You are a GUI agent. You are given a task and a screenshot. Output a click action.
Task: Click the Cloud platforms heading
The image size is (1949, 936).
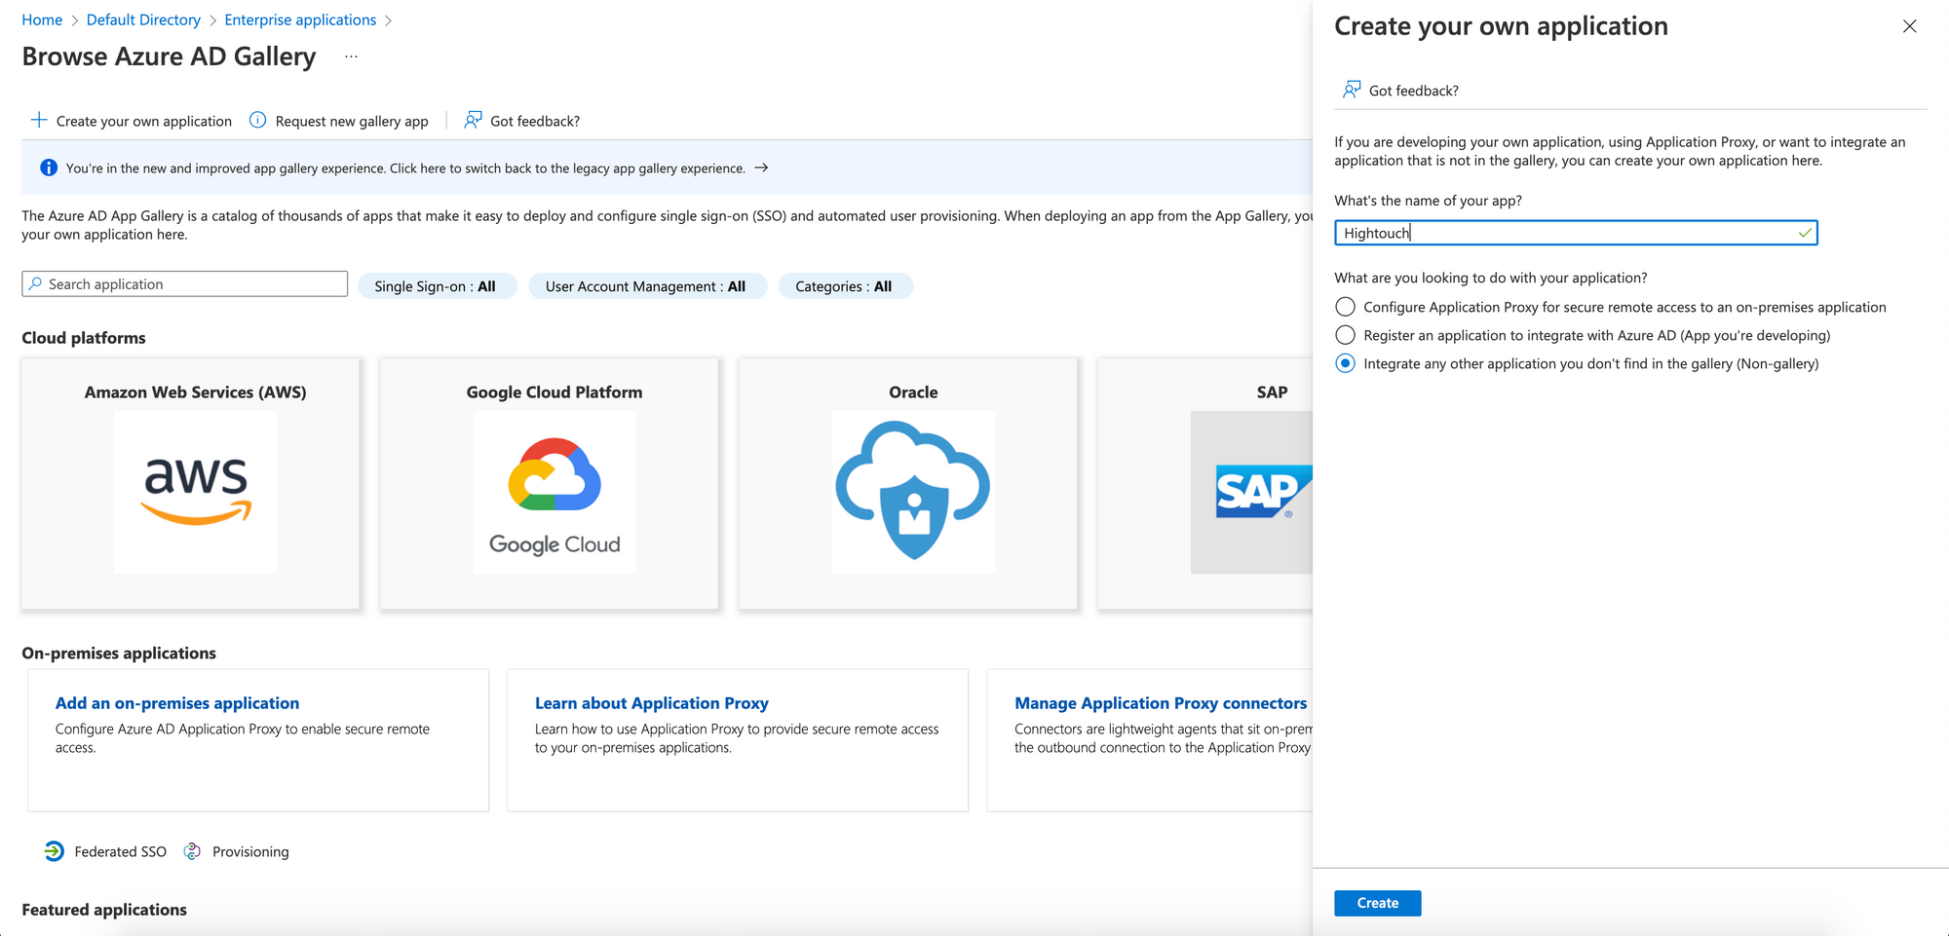coord(84,338)
